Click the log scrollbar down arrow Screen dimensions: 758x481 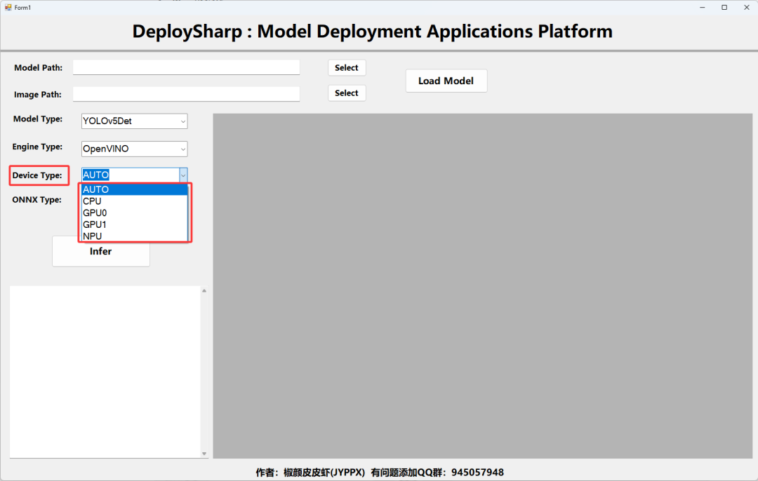tap(204, 454)
